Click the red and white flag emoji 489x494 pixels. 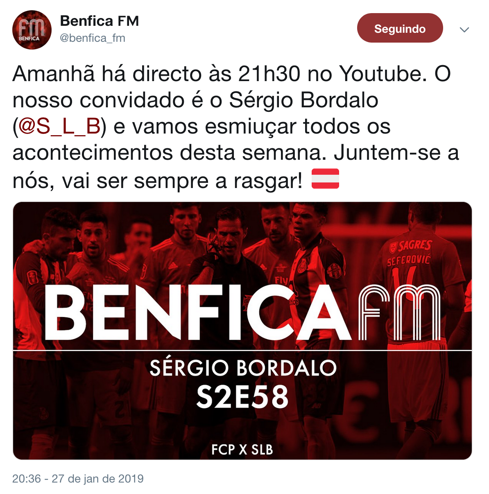pos(325,179)
